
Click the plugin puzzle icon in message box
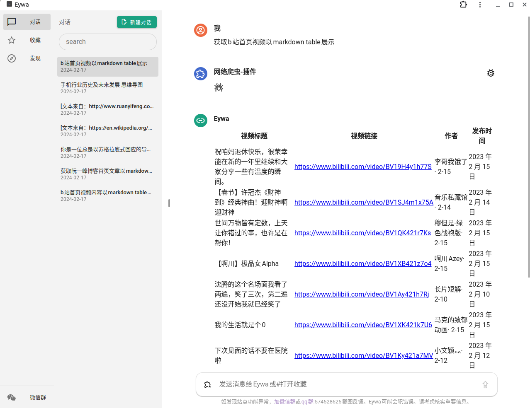pos(208,385)
